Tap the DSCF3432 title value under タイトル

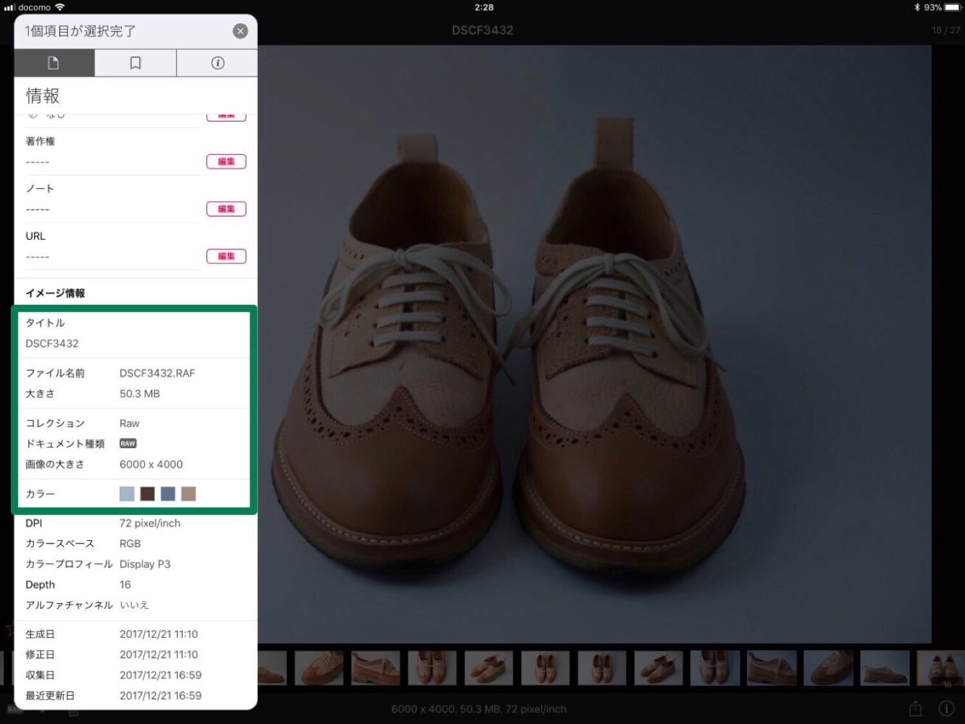[x=52, y=343]
